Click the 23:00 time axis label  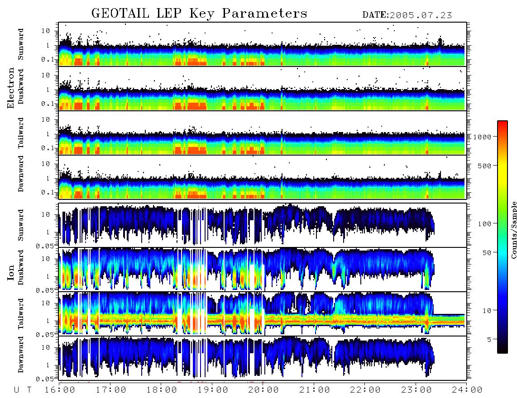tap(416, 390)
